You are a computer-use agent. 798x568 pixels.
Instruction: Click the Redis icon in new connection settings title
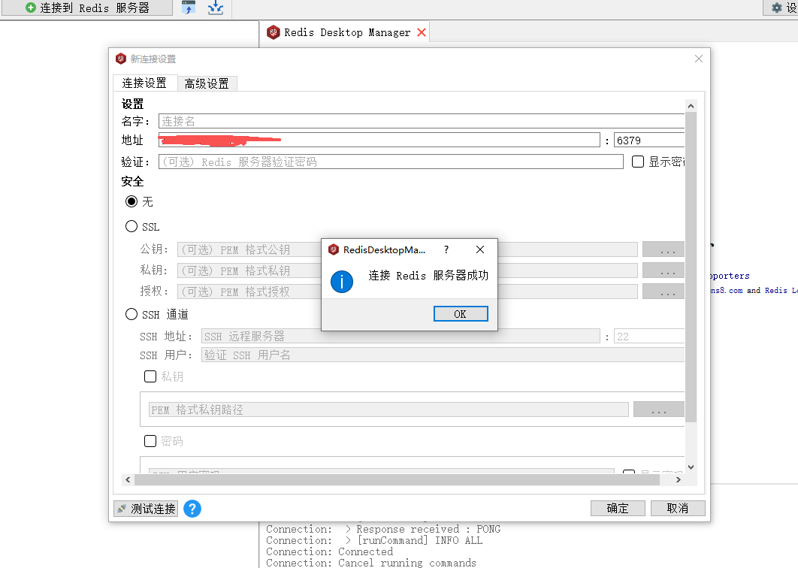point(121,59)
